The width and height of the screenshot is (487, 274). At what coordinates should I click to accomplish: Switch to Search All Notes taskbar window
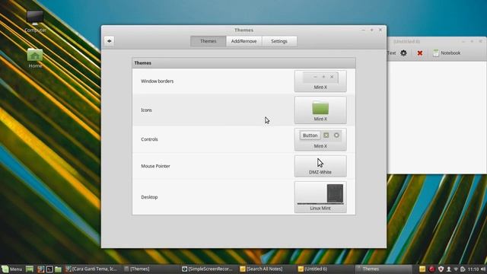(267, 269)
